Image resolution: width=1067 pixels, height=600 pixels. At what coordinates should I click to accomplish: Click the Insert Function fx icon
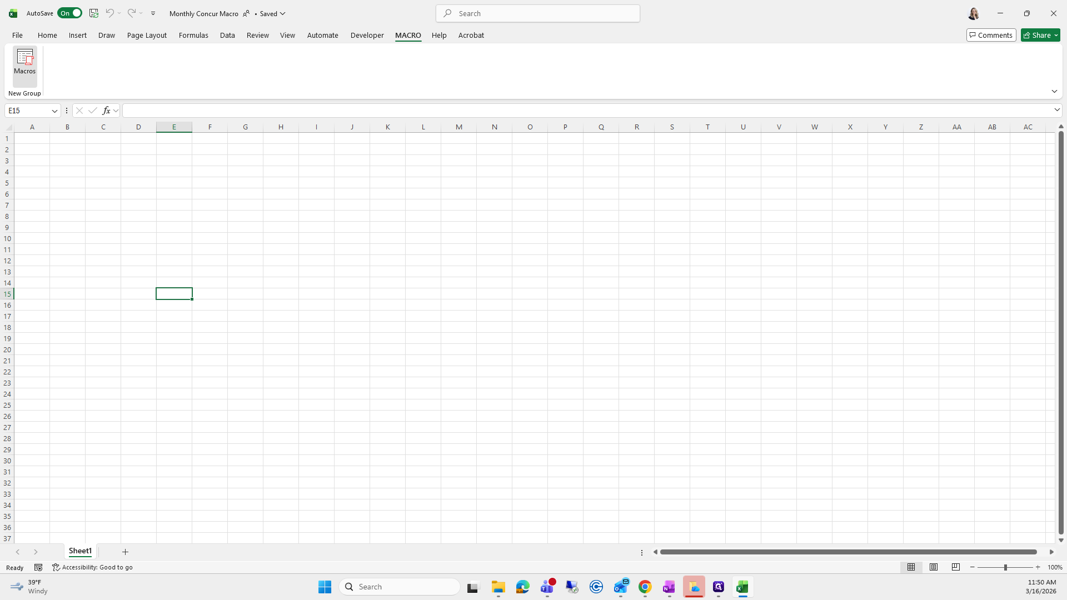[x=106, y=111]
